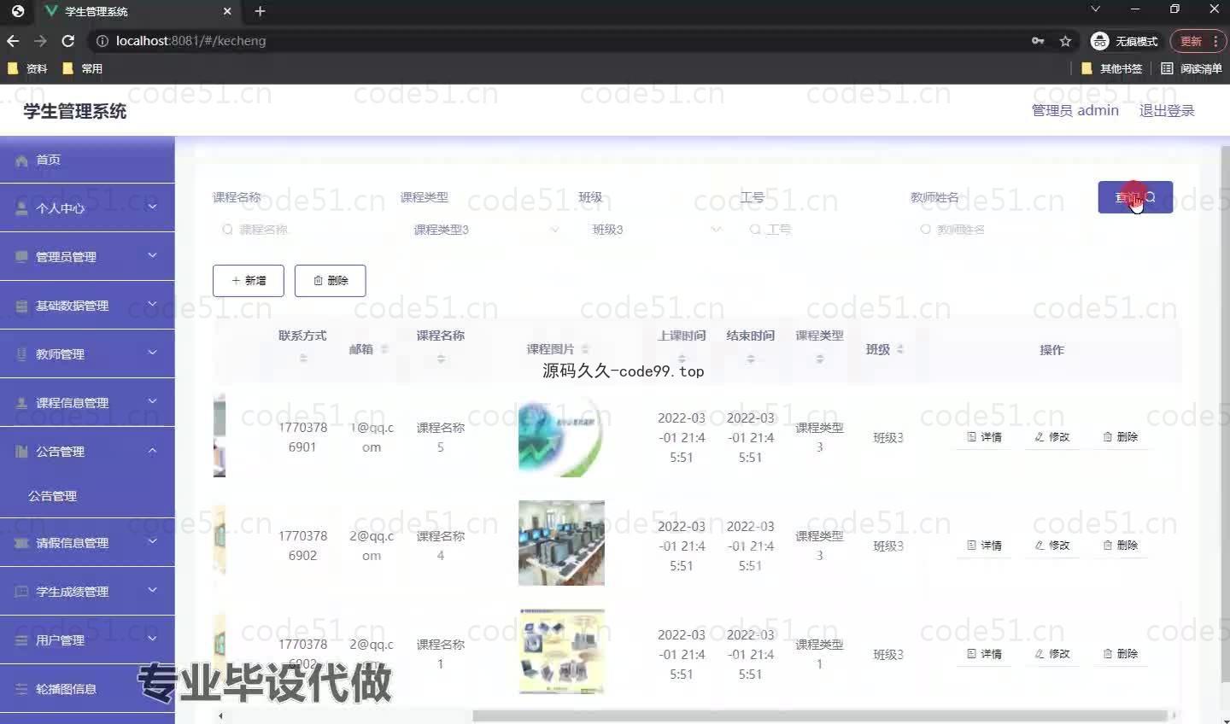Open 详情 for the 课程名称1 row
The image size is (1230, 724).
(984, 653)
